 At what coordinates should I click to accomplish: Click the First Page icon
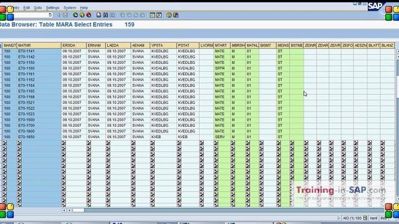122,15
